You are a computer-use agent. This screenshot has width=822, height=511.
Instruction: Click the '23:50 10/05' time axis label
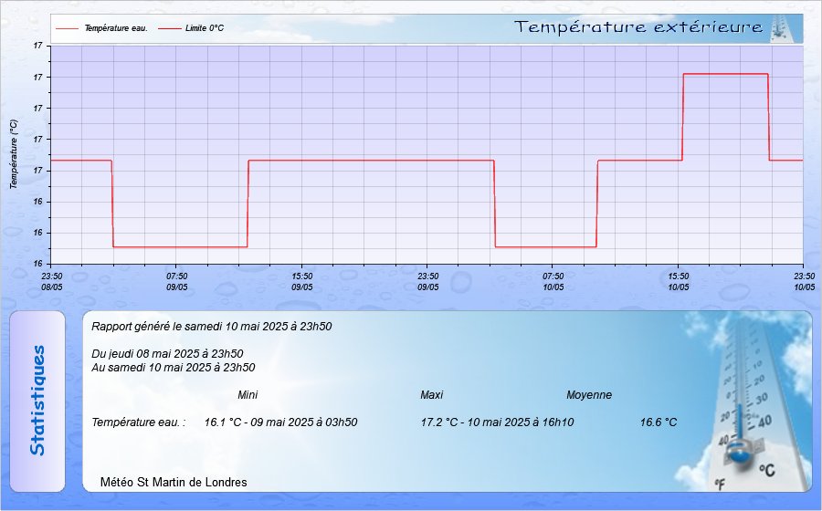click(x=805, y=282)
